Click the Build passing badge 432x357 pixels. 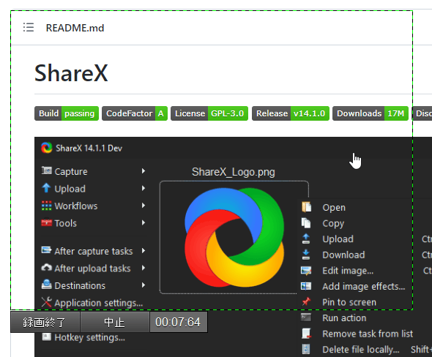(67, 113)
